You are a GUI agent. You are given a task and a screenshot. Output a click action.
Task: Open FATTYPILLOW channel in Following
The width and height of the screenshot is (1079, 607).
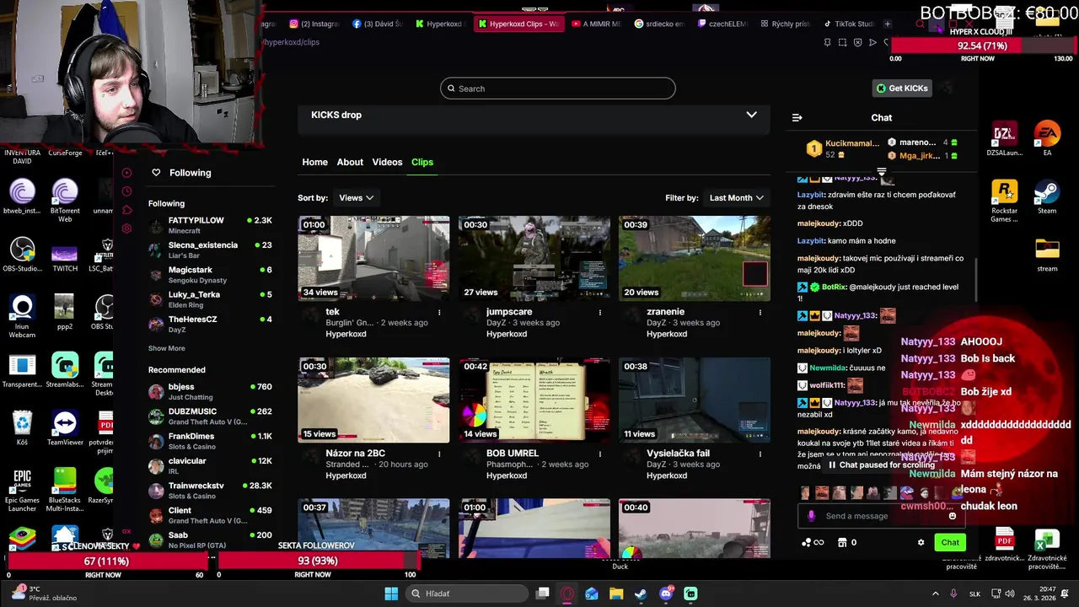pos(210,225)
